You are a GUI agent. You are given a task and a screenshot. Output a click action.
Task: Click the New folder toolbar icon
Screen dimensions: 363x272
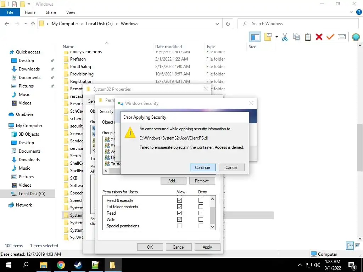tap(268, 37)
